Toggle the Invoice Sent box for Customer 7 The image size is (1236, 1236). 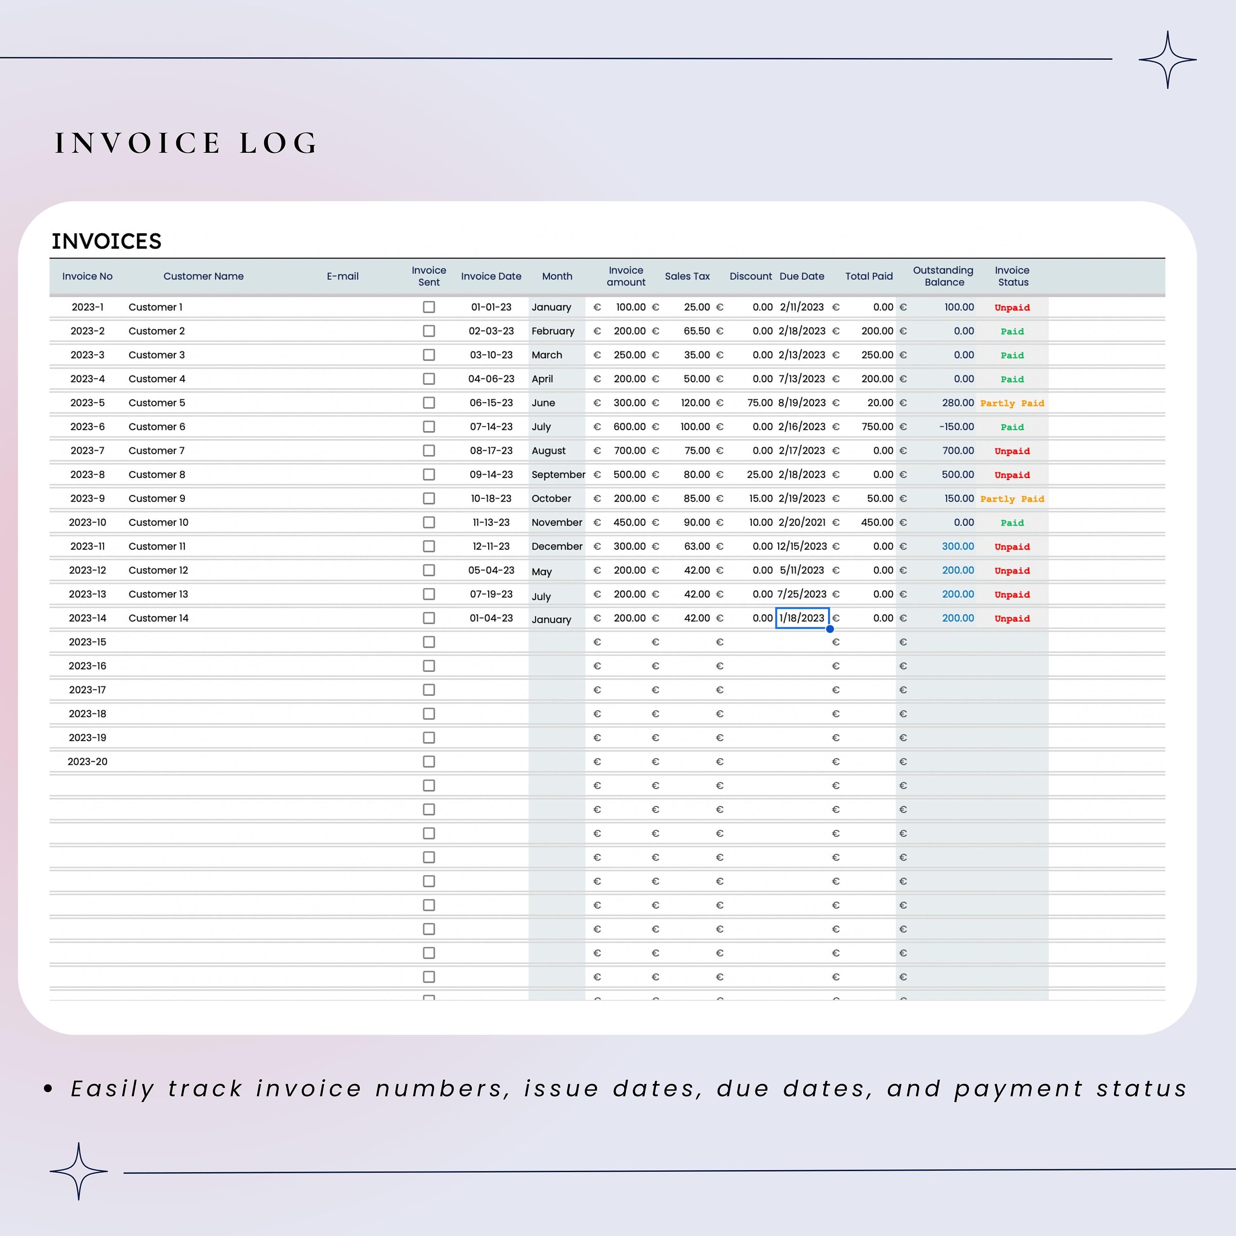pyautogui.click(x=428, y=450)
